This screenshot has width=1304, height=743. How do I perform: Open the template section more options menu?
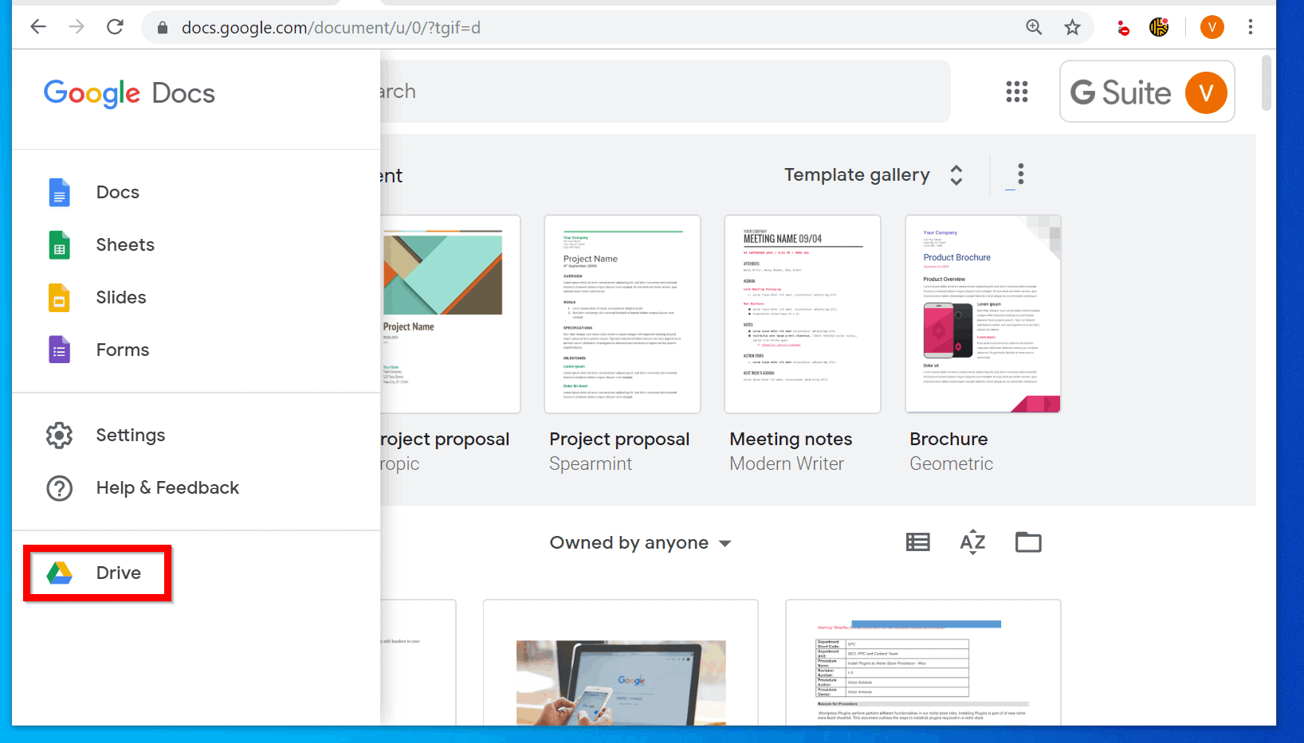[1020, 174]
